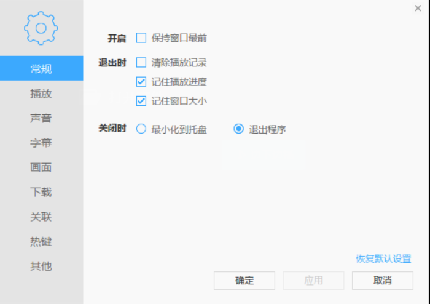Select the 常规 tab in sidebar
The width and height of the screenshot is (430, 304).
pyautogui.click(x=41, y=68)
